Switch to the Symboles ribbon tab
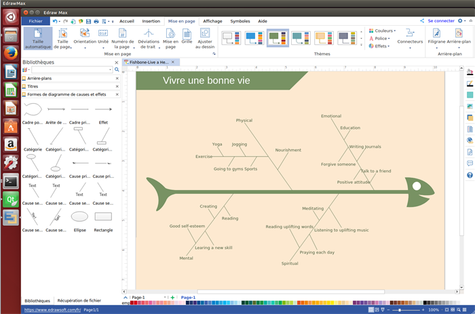The width and height of the screenshot is (475, 314). tap(240, 21)
